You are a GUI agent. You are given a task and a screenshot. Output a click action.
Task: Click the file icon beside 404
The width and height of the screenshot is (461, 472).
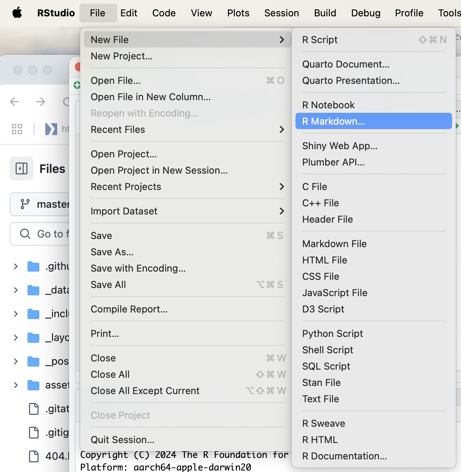(x=34, y=456)
